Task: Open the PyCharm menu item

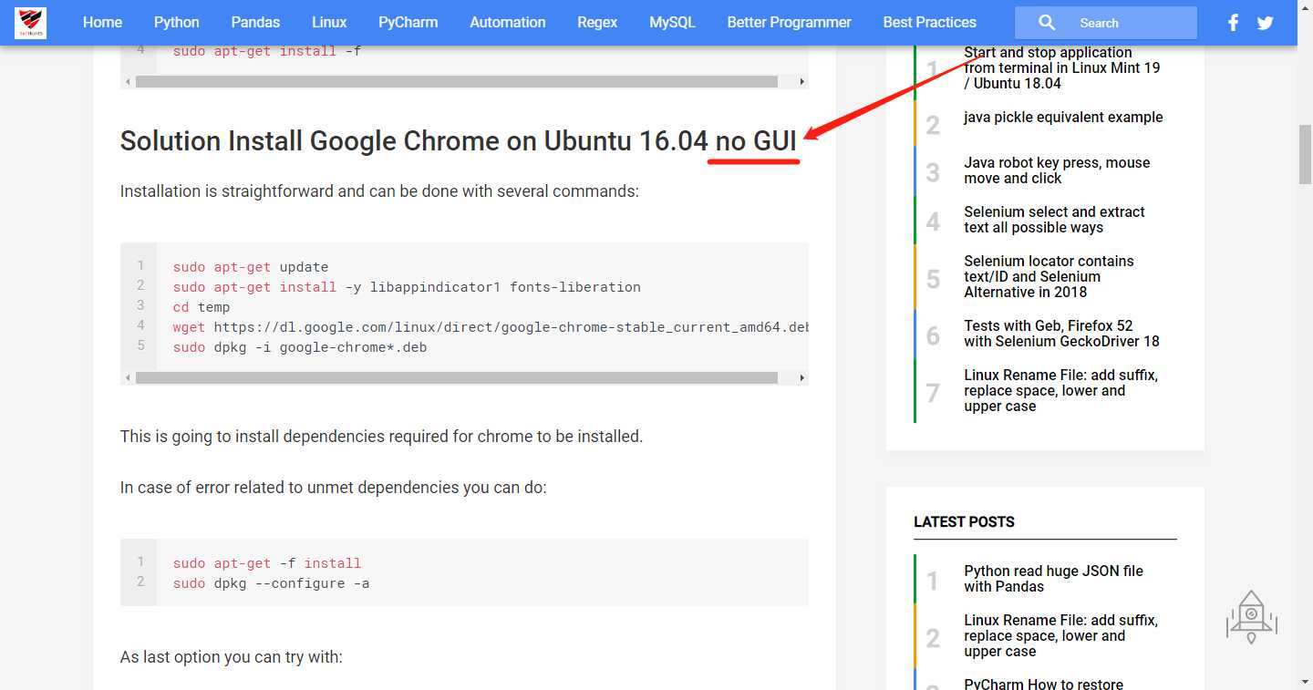Action: tap(408, 23)
